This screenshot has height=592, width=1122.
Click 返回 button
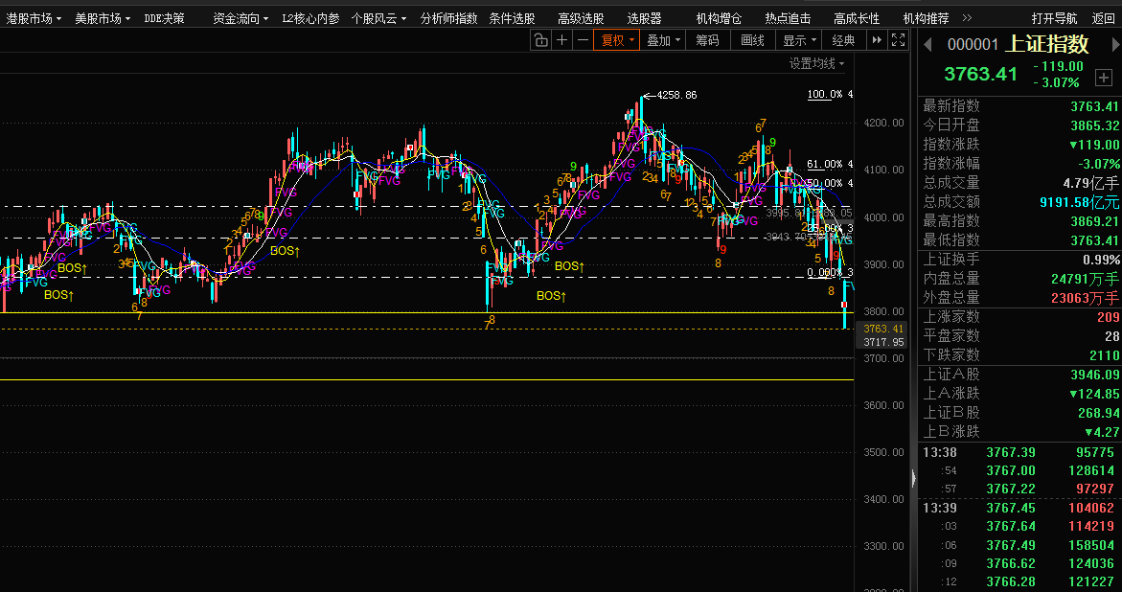tap(1104, 18)
